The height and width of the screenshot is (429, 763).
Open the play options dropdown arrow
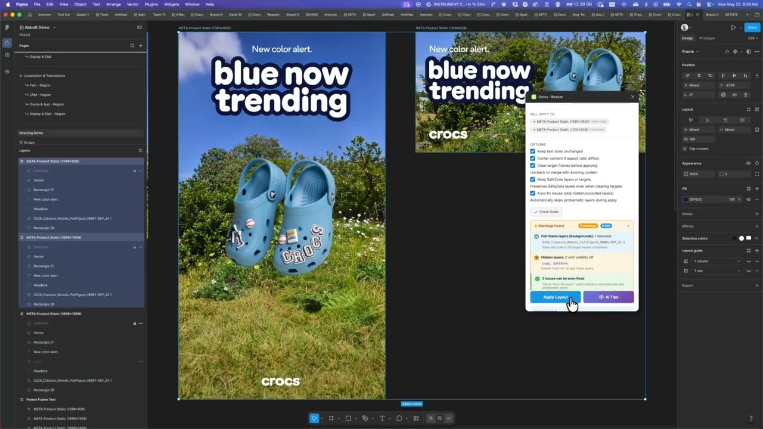[x=741, y=27]
